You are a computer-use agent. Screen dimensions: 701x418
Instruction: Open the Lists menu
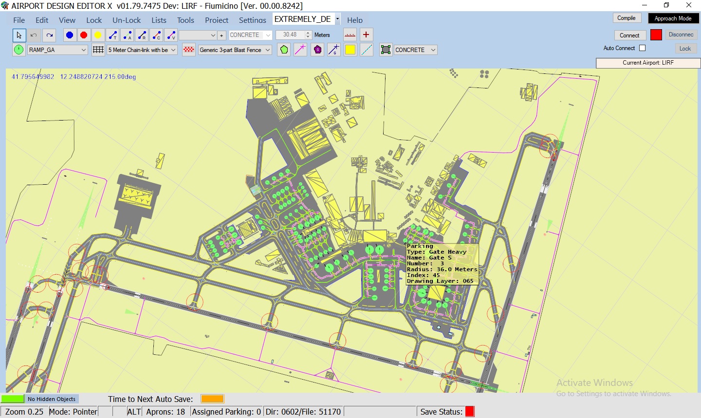coord(159,20)
